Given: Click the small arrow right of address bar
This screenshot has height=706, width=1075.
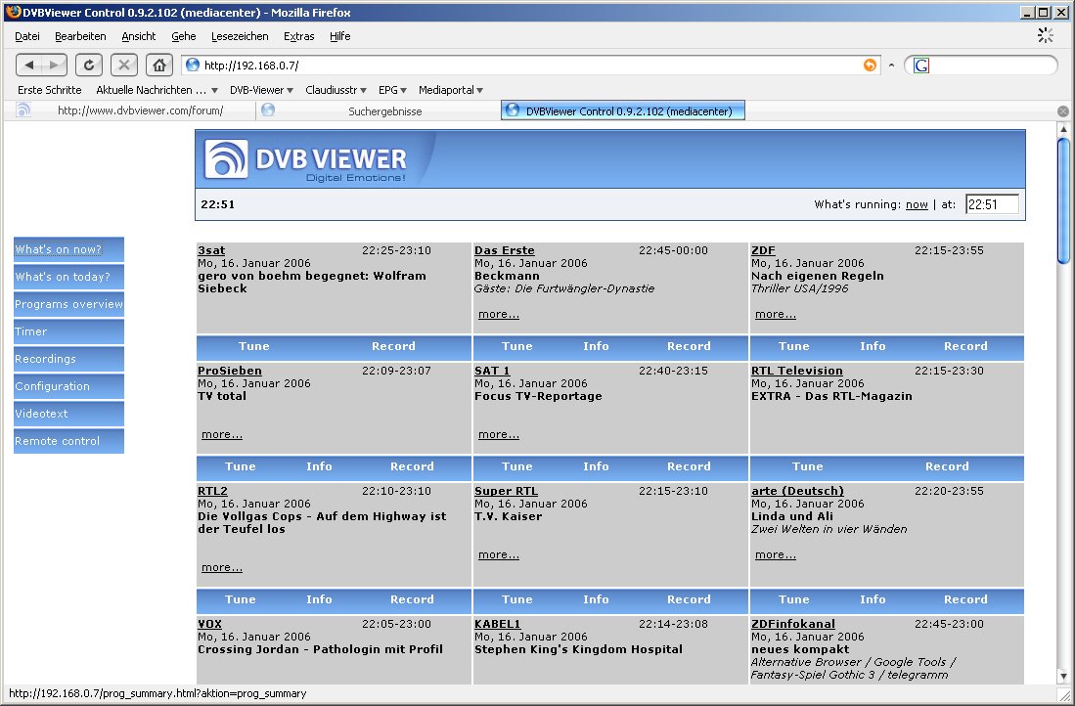Looking at the screenshot, I should click(x=891, y=66).
